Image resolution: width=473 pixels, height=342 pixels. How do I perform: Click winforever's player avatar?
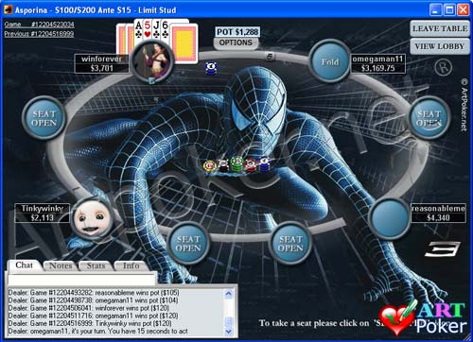(152, 60)
